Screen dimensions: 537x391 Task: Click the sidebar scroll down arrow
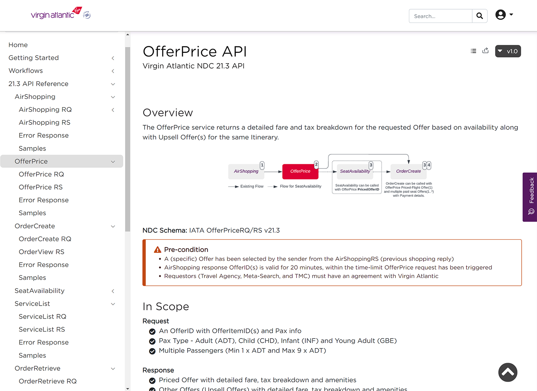coord(128,388)
